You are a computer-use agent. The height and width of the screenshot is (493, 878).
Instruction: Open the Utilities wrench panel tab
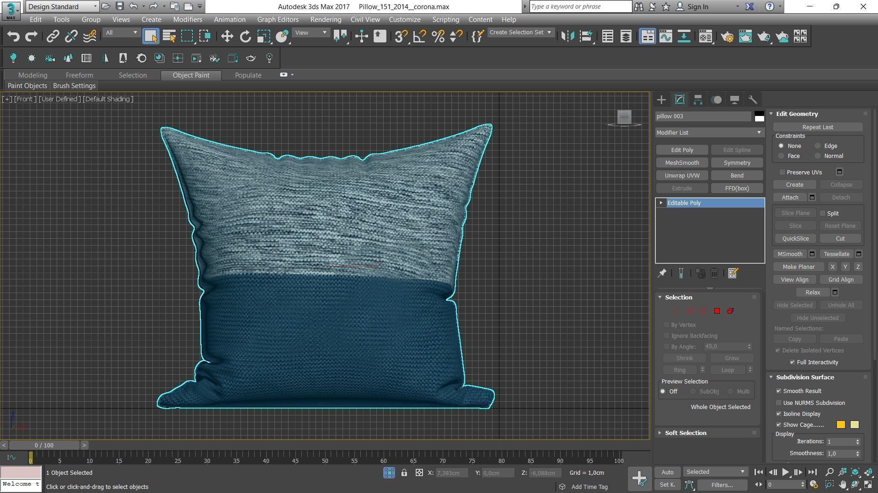tap(753, 100)
